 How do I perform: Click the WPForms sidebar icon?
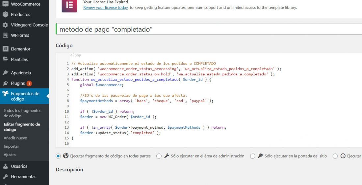click(x=5, y=35)
